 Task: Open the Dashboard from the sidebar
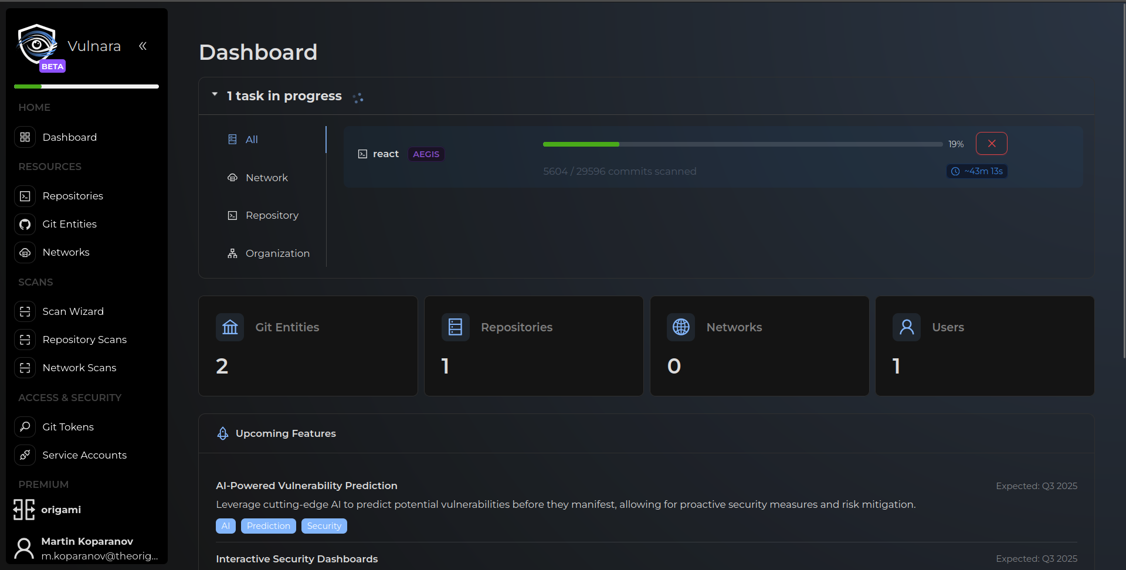coord(69,137)
